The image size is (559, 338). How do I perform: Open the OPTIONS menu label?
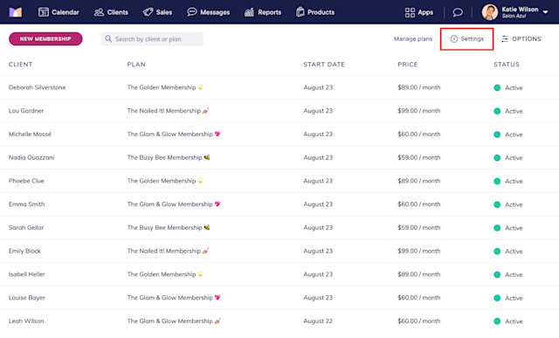(x=527, y=38)
